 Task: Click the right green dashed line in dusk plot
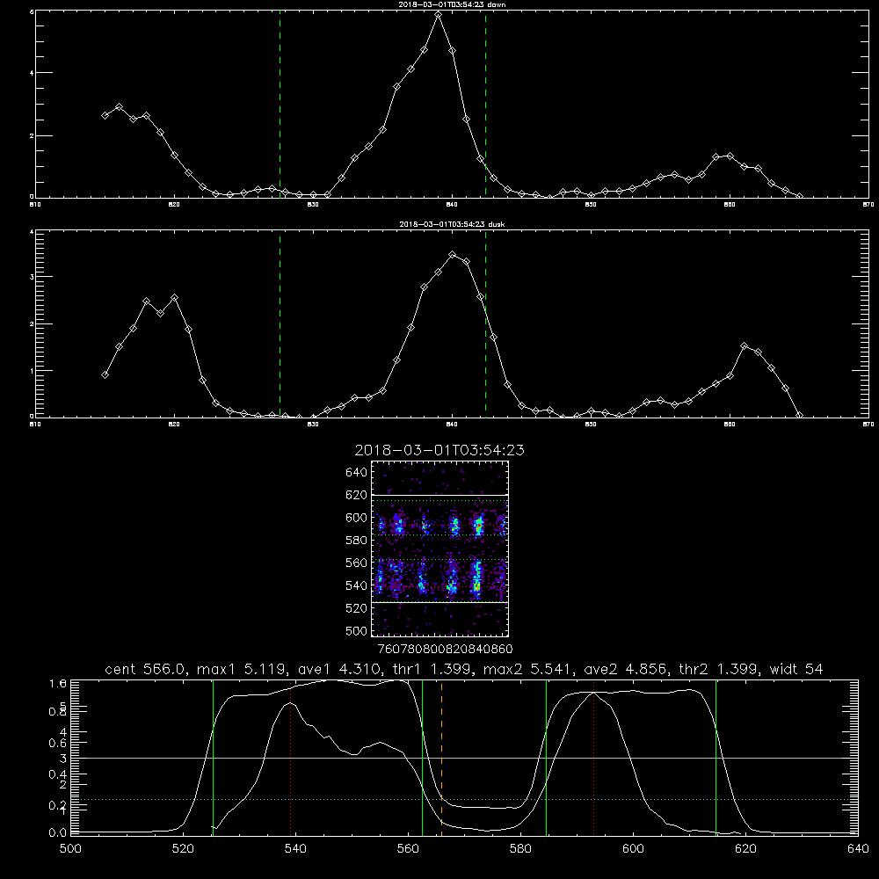(485, 323)
